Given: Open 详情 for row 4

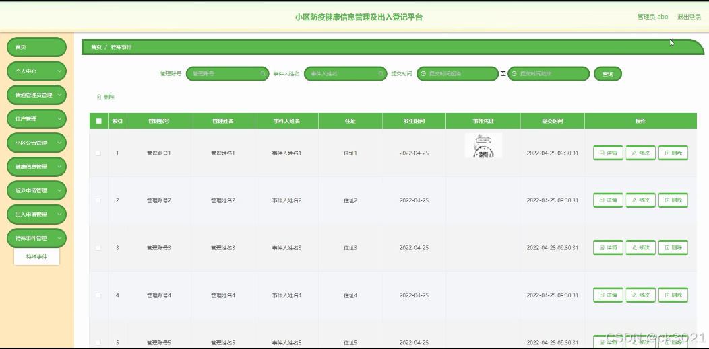Looking at the screenshot, I should [608, 295].
